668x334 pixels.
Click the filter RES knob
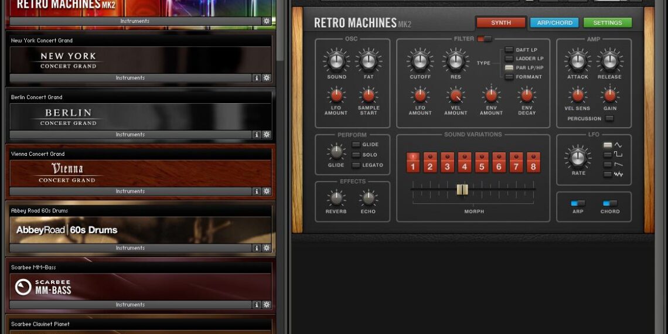(455, 61)
